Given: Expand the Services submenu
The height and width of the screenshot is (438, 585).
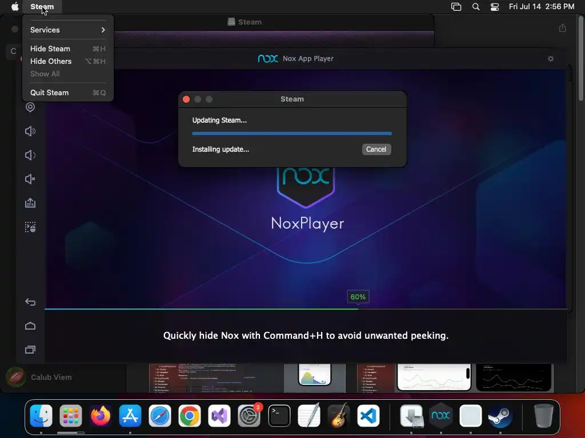Looking at the screenshot, I should tap(67, 30).
